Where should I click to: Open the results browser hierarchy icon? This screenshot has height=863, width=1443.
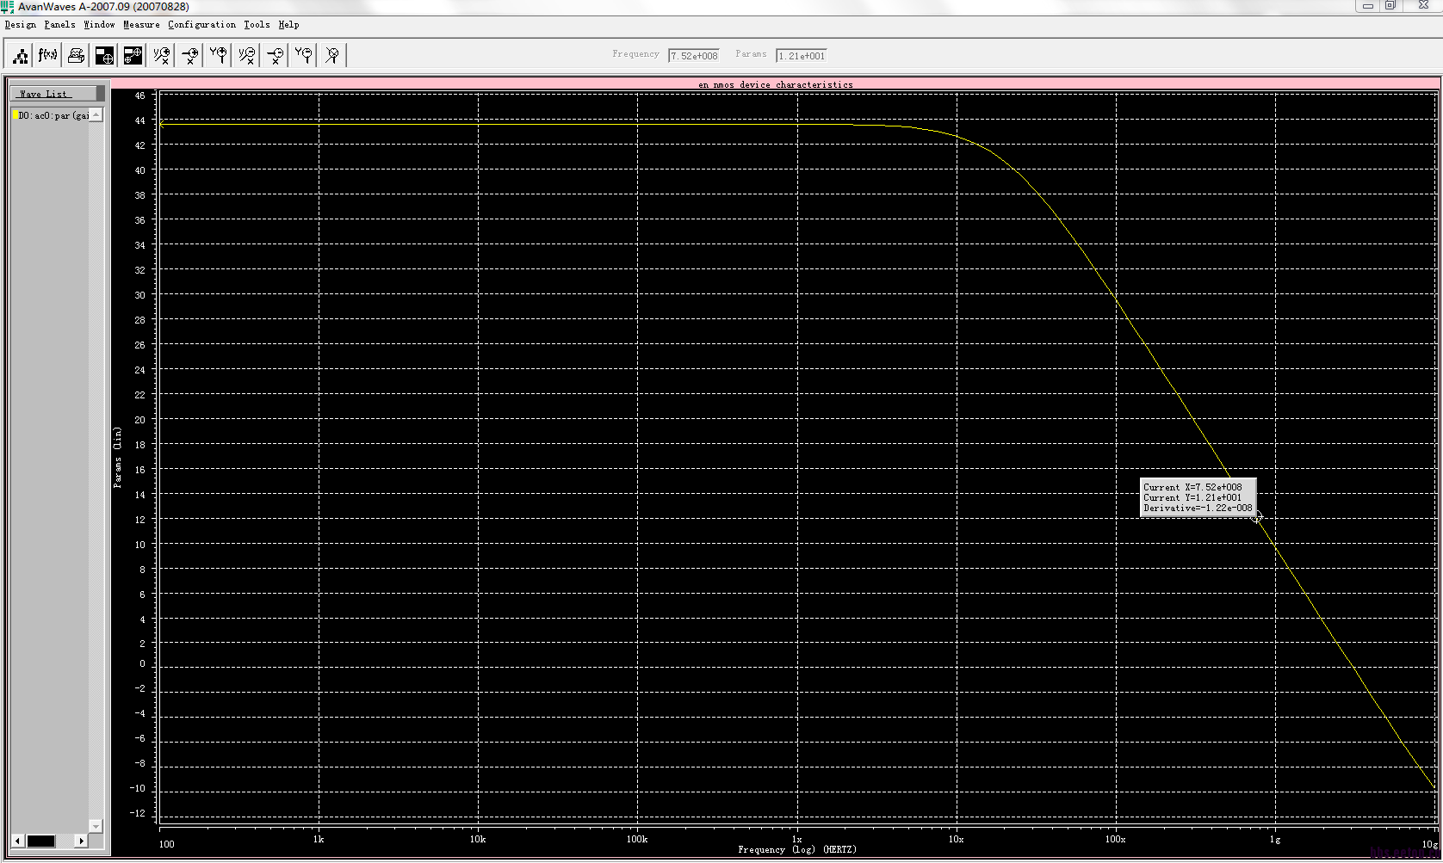click(x=20, y=56)
